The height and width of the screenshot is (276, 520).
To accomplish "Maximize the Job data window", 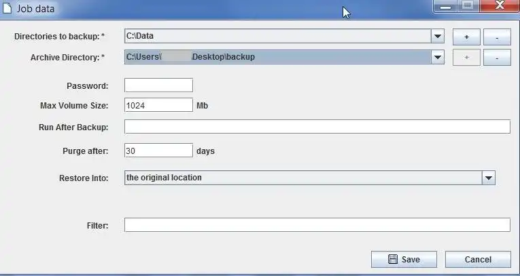I will [468, 6].
